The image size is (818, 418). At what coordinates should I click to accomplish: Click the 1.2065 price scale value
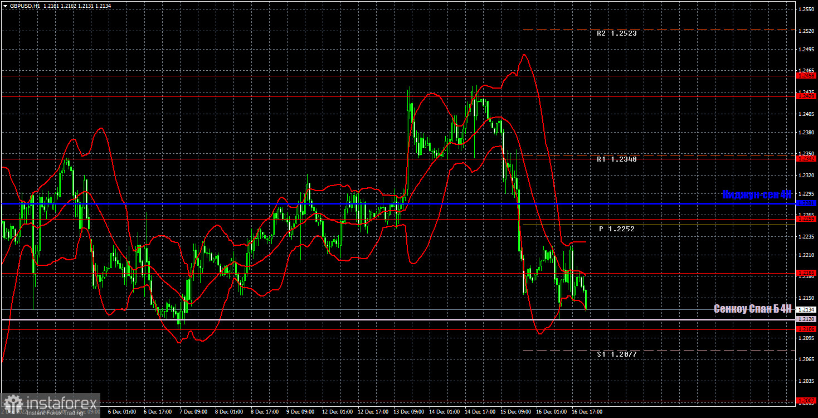pyautogui.click(x=807, y=359)
